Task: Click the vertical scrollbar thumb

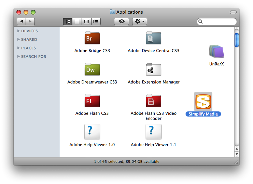Action: tap(237, 40)
